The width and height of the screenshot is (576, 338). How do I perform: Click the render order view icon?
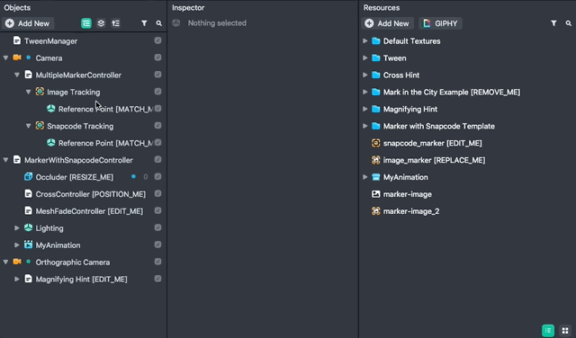[x=116, y=23]
